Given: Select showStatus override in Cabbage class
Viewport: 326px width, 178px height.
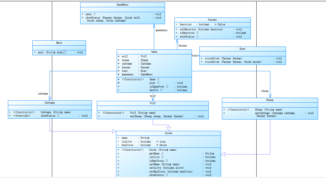Looking at the screenshot, I should [x=48, y=116].
